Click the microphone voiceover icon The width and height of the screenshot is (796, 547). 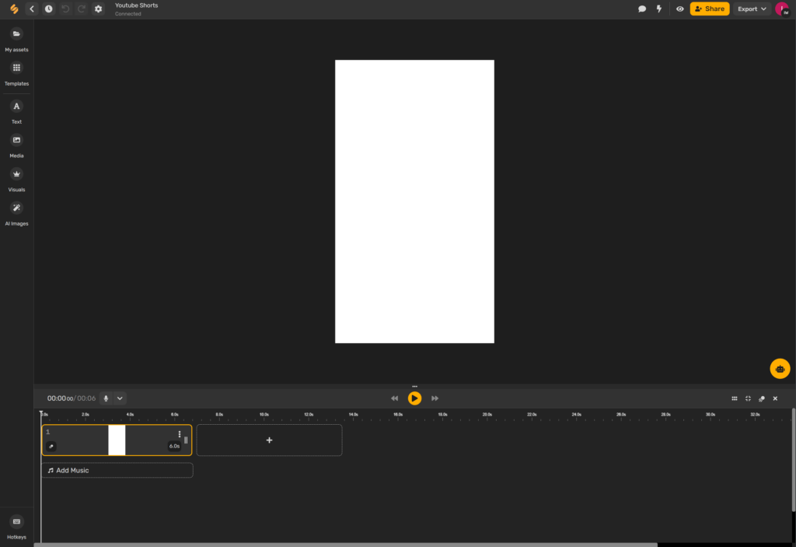coord(106,398)
